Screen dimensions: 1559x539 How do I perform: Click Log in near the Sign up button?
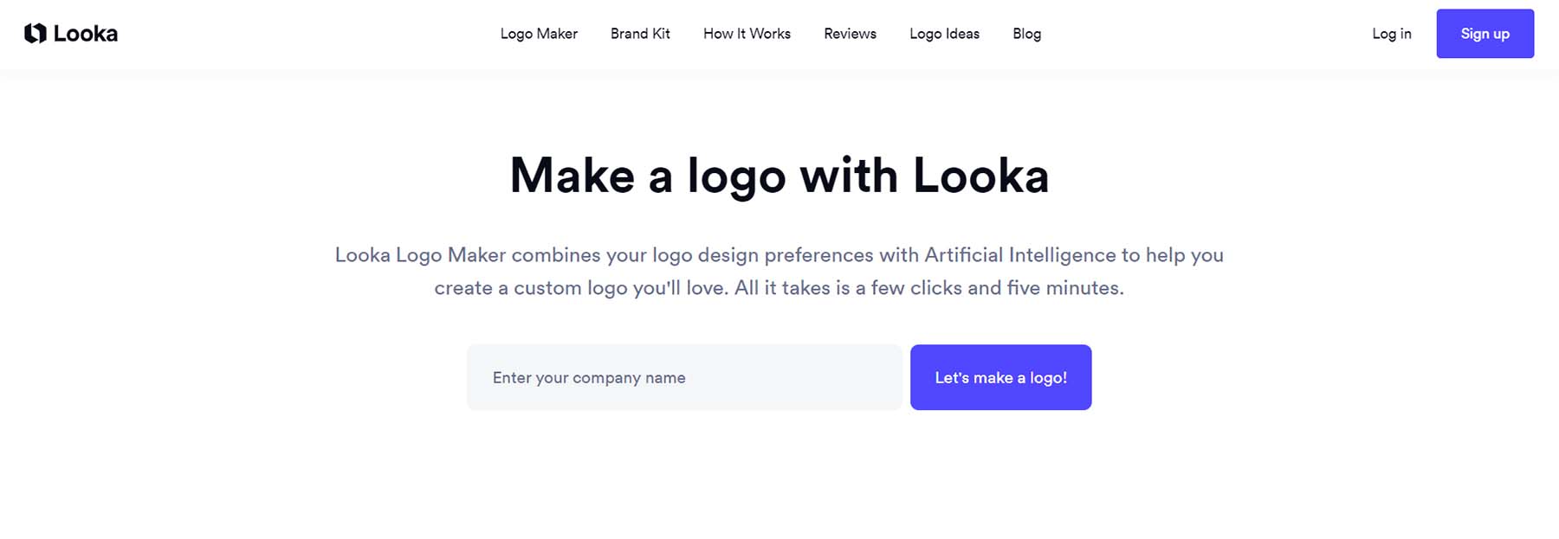[x=1391, y=34]
